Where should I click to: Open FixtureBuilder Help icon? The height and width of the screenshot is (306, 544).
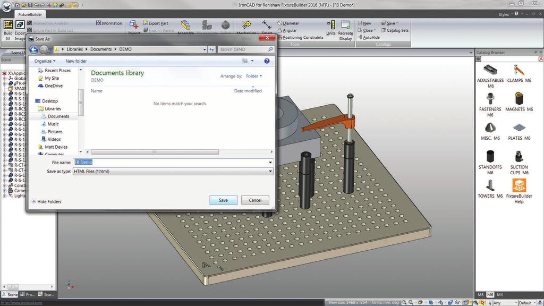coord(518,191)
